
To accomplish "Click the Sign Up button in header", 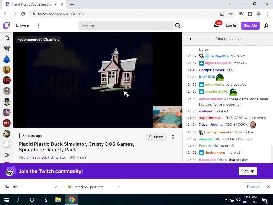I will (250, 26).
